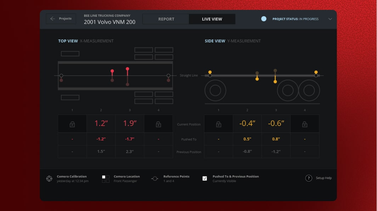The height and width of the screenshot is (211, 377).
Task: Click the top view reference point 1 circle
Action: [x=61, y=76]
